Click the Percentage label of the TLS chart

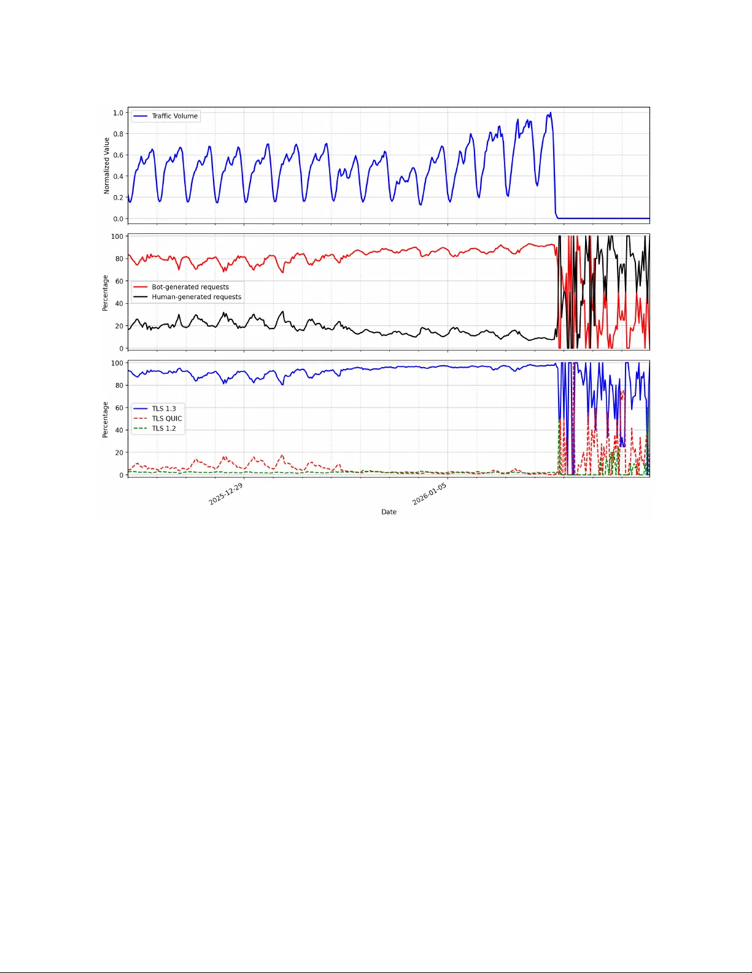(105, 420)
